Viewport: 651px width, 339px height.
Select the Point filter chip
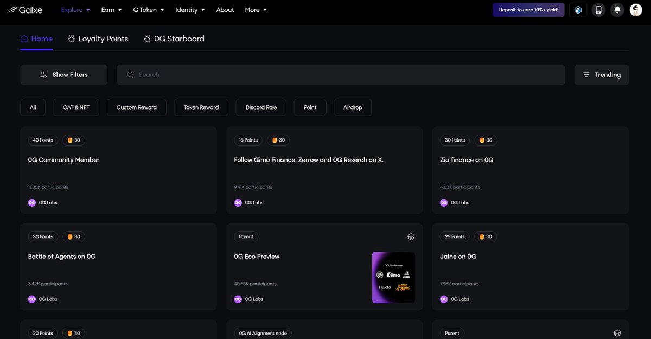[x=310, y=107]
